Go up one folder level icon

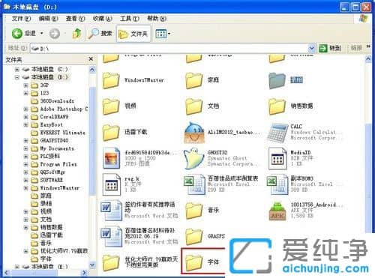click(76, 34)
